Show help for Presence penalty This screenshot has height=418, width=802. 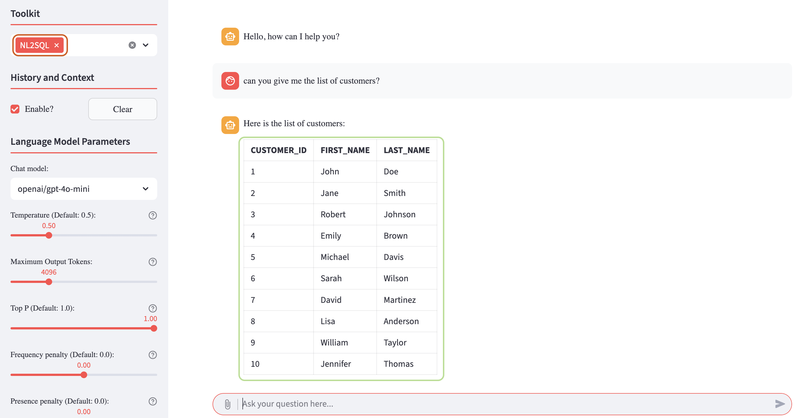click(152, 401)
